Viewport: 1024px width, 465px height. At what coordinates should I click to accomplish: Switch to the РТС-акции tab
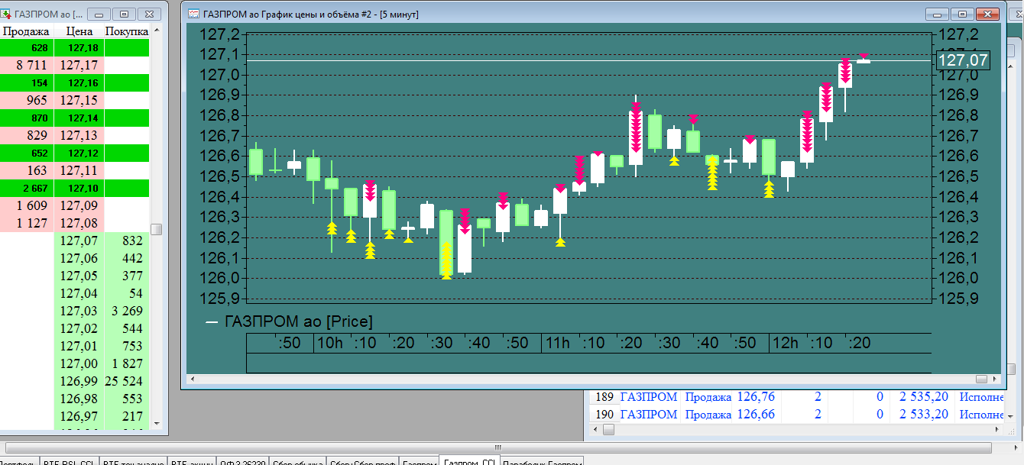(x=191, y=461)
